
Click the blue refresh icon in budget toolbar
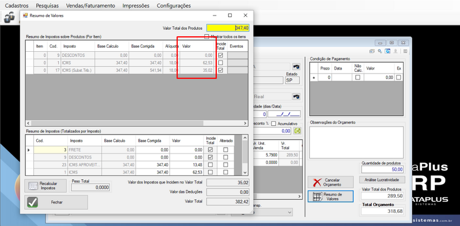pos(388,51)
